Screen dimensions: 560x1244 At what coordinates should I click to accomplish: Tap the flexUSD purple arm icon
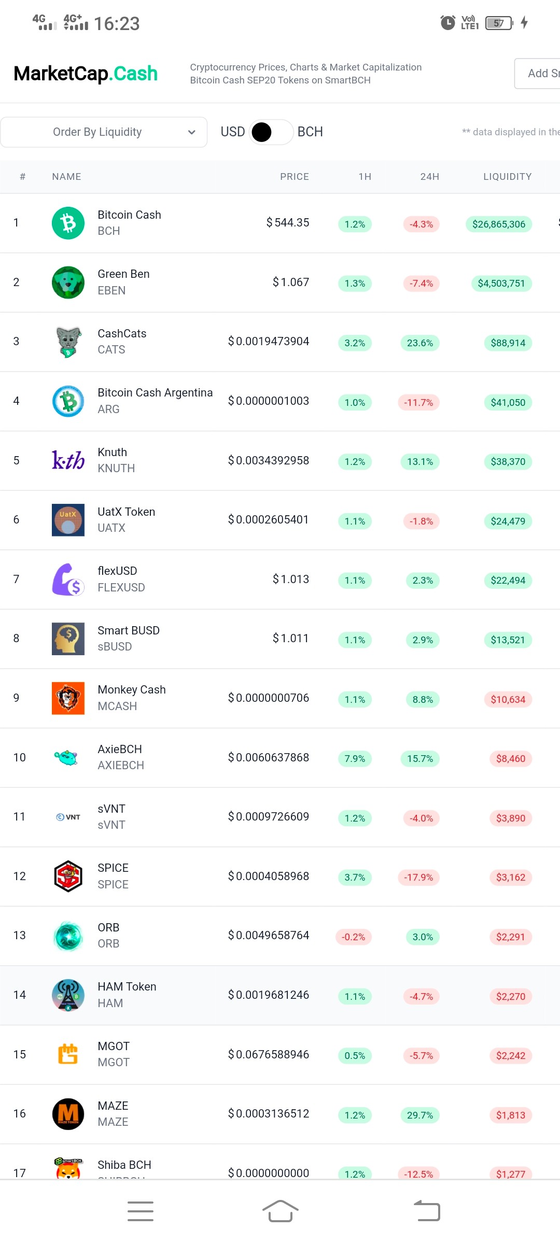tap(68, 579)
